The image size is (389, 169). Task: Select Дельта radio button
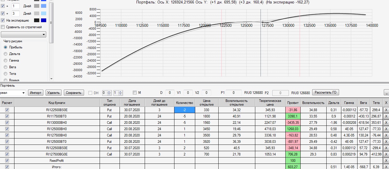[5, 54]
